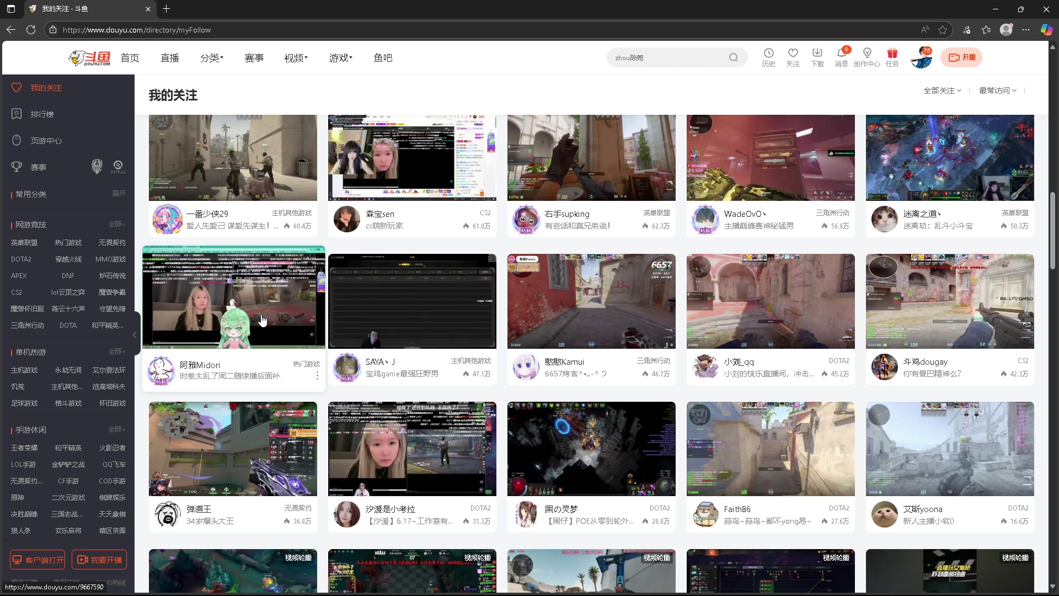Open the history clock icon
1059x596 pixels.
(x=768, y=53)
